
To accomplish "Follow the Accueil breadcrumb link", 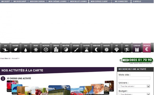I will [x=15, y=58].
